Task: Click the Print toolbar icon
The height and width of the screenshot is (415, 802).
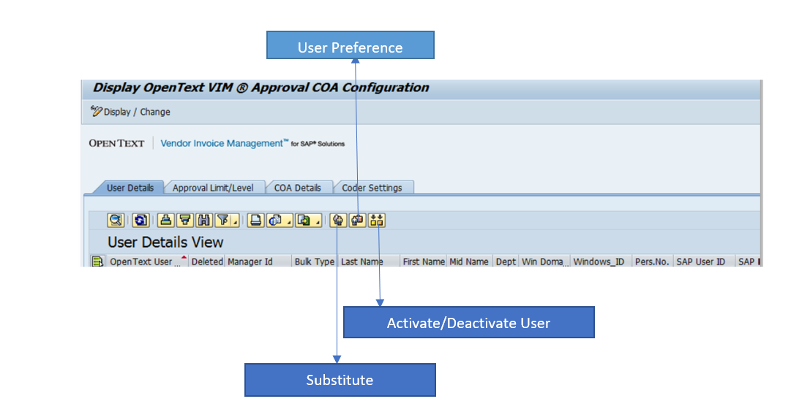Action: click(255, 220)
